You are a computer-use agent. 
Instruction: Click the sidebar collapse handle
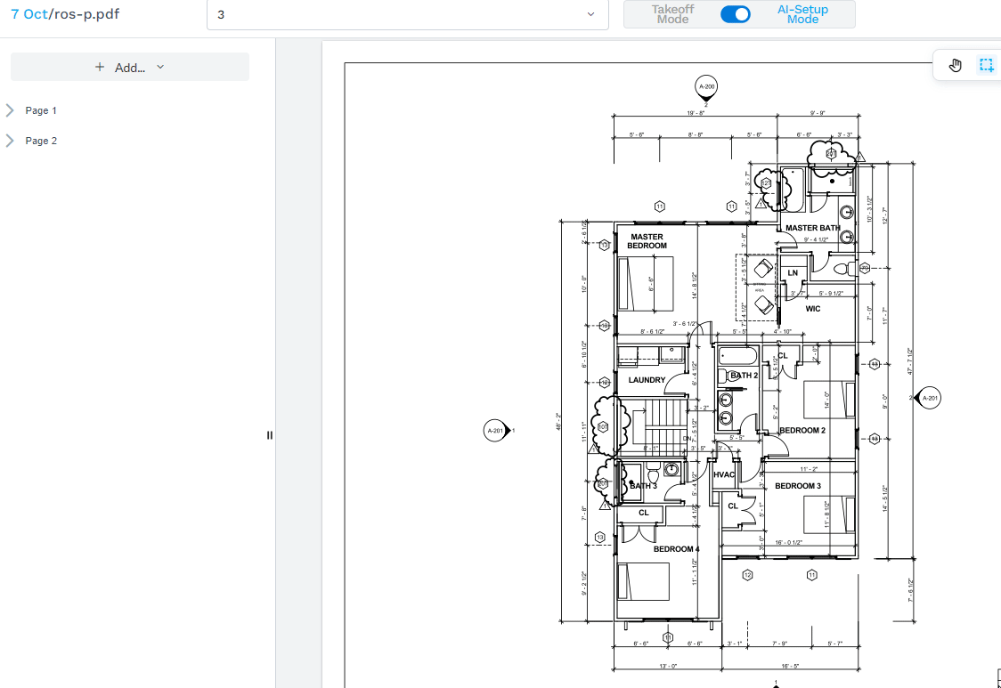coord(270,435)
